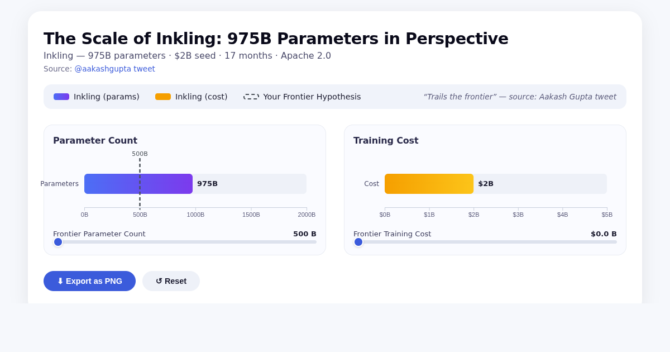Click the "2000B" axis tick label
The image size is (670, 352).
coord(307,215)
